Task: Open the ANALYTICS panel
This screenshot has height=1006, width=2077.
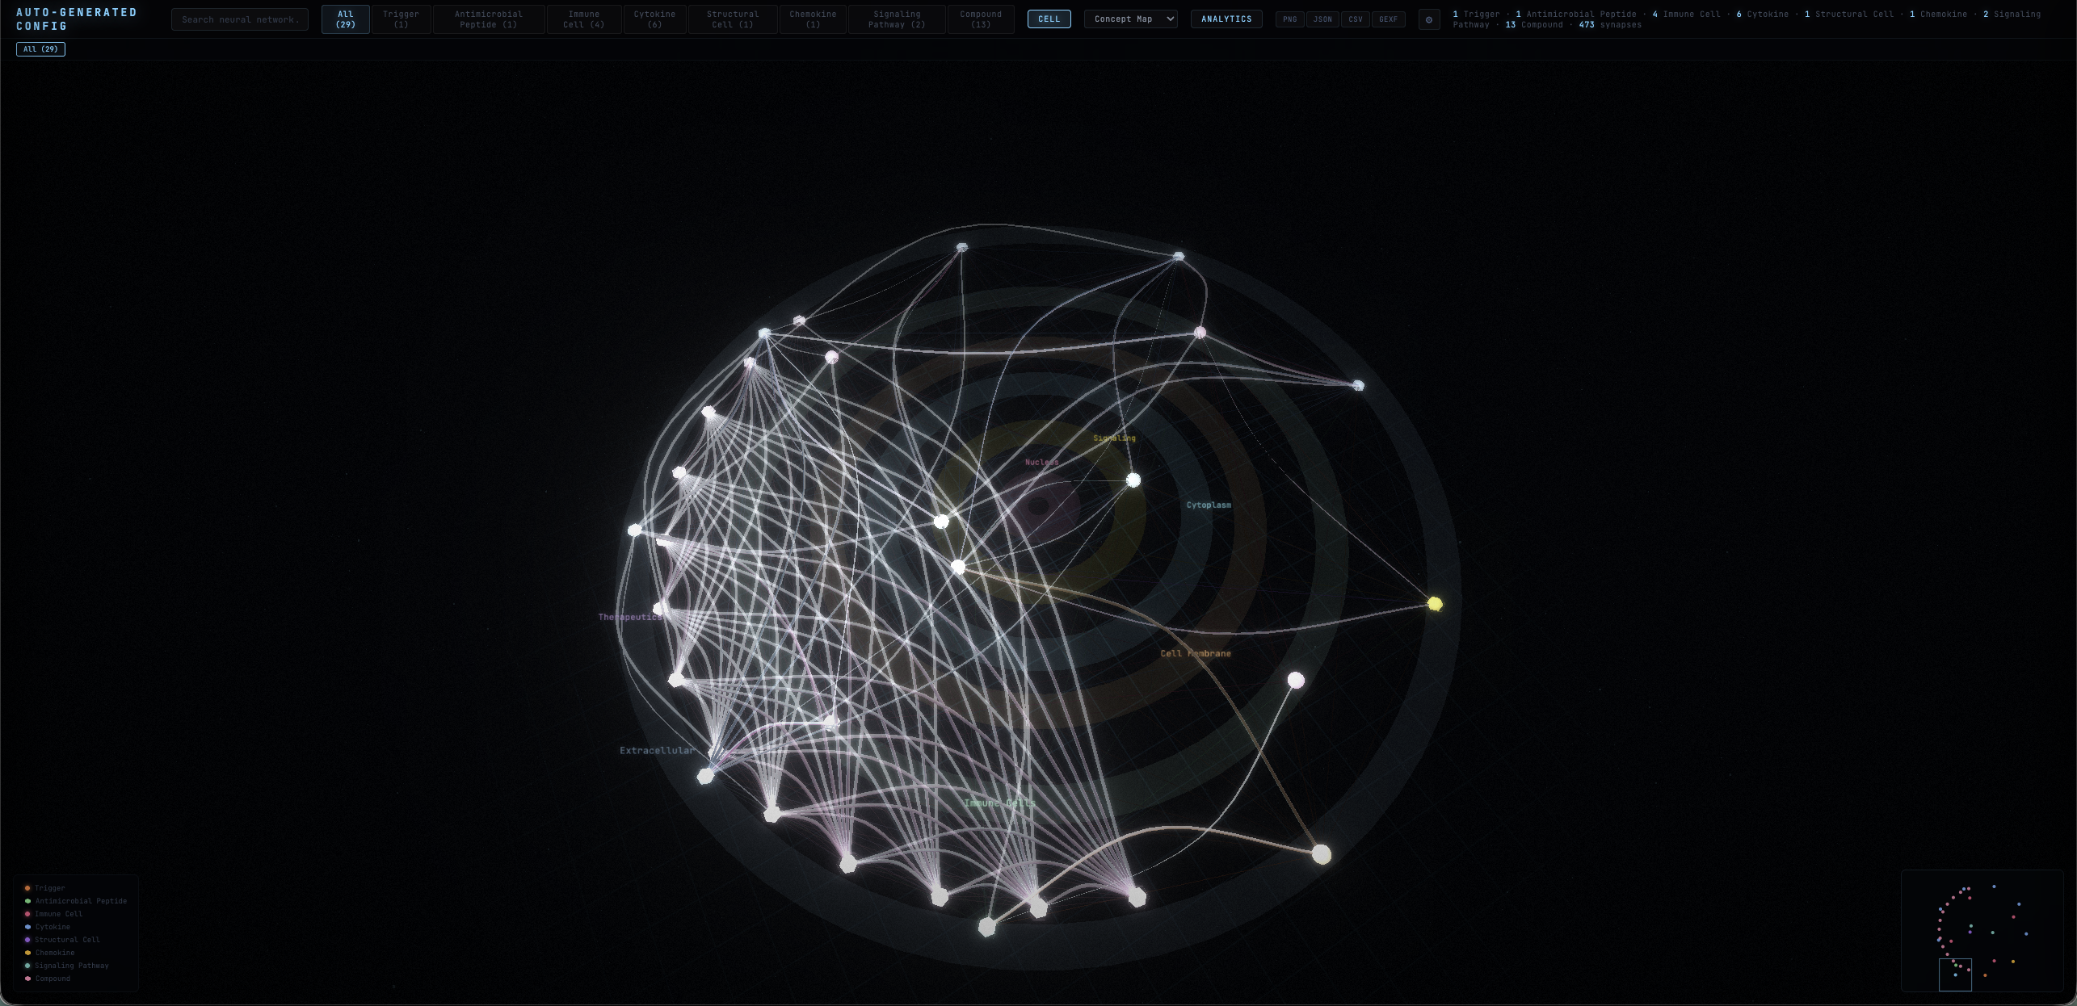Action: coord(1226,19)
